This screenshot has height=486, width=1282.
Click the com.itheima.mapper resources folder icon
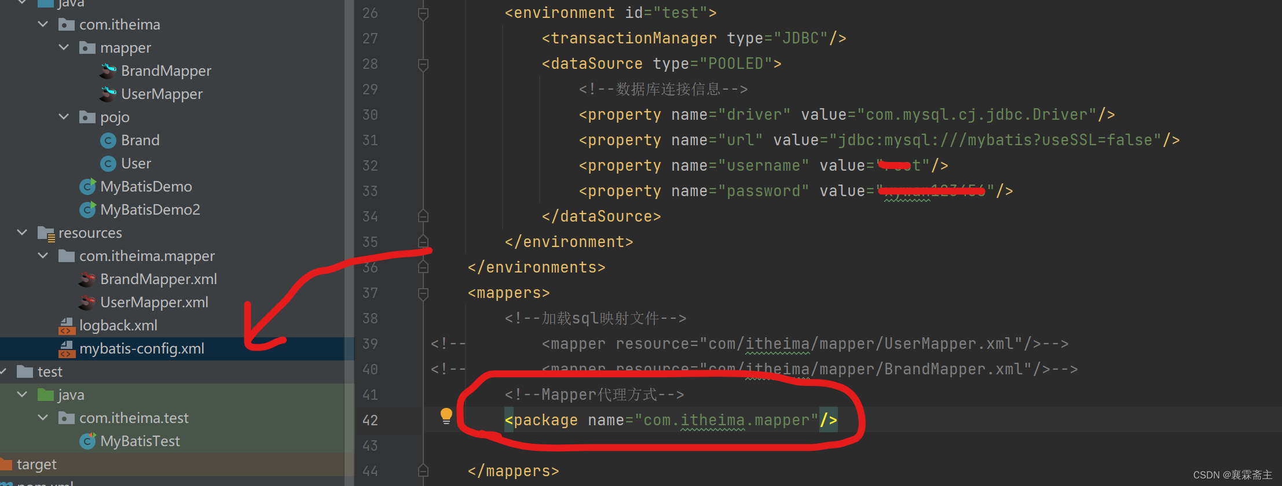pyautogui.click(x=66, y=256)
